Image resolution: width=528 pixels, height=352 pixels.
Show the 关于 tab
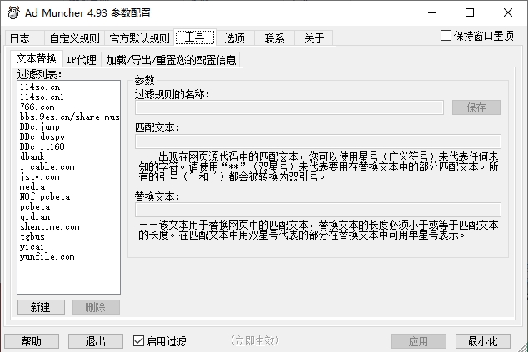(x=314, y=38)
